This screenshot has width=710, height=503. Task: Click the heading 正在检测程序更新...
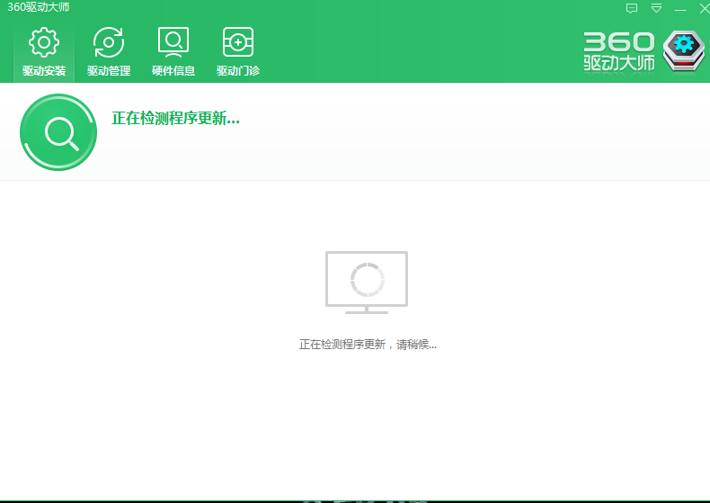click(175, 118)
